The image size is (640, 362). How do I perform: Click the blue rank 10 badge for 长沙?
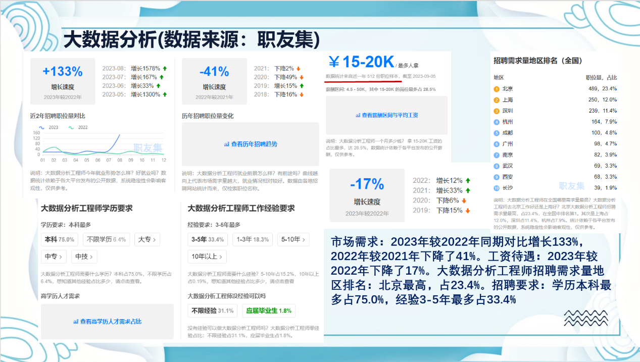(497, 188)
